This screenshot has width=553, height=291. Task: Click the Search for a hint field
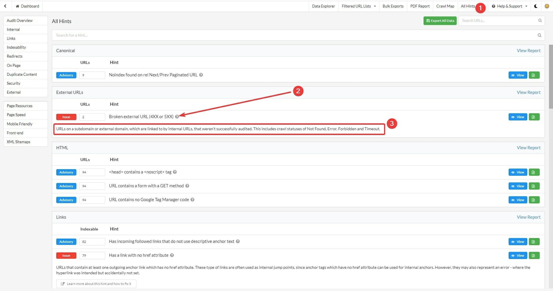pos(294,35)
